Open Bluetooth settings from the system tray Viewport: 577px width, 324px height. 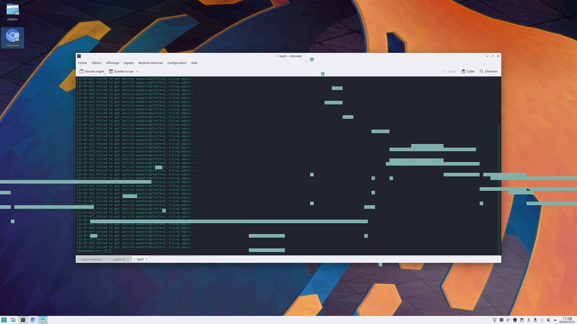[529, 320]
